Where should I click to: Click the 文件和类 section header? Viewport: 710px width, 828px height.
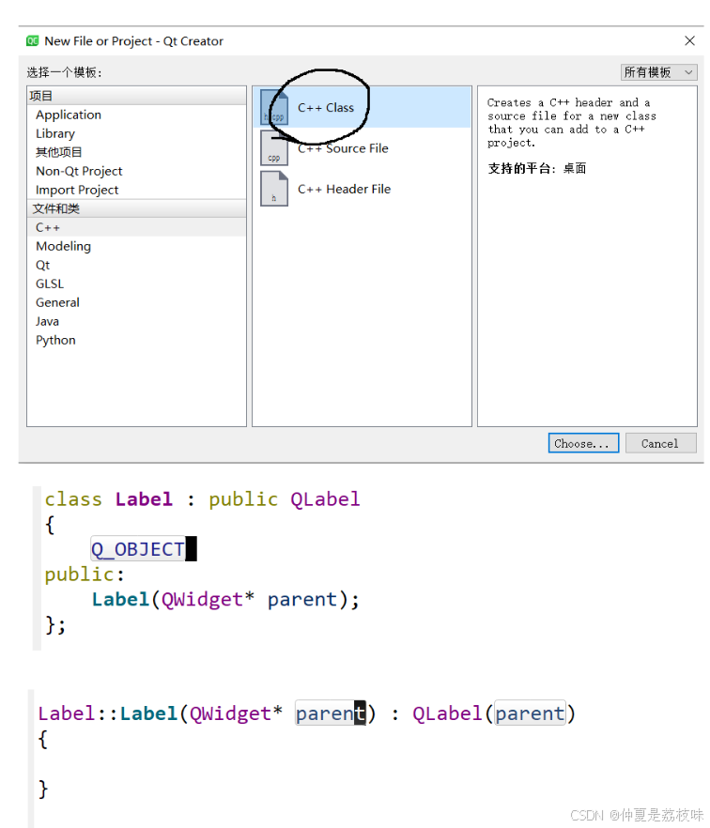(x=136, y=208)
